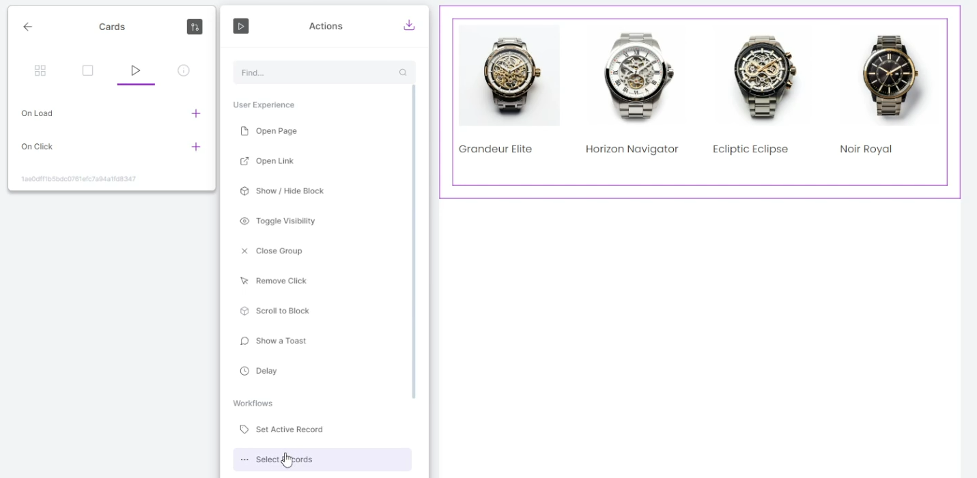
Task: Choose the Open Page action
Action: (x=322, y=131)
